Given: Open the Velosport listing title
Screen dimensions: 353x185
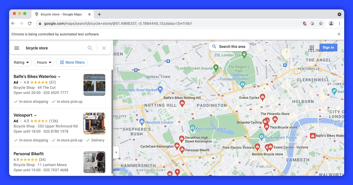Looking at the screenshot, I should click(23, 115).
